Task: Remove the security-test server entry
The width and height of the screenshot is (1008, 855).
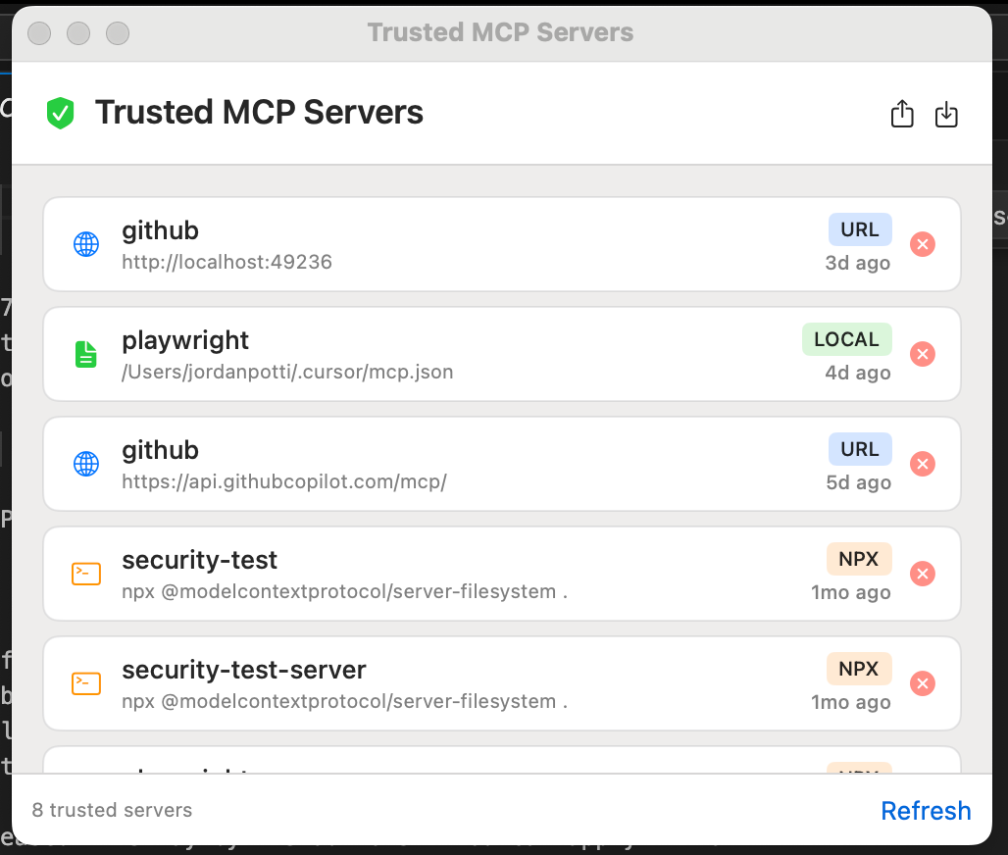Action: 922,574
